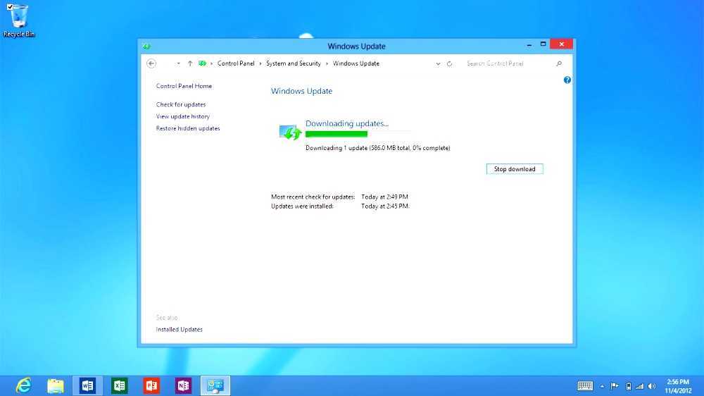Screen dimensions: 704x396
Task: Minimize the Windows Update window
Action: click(529, 44)
